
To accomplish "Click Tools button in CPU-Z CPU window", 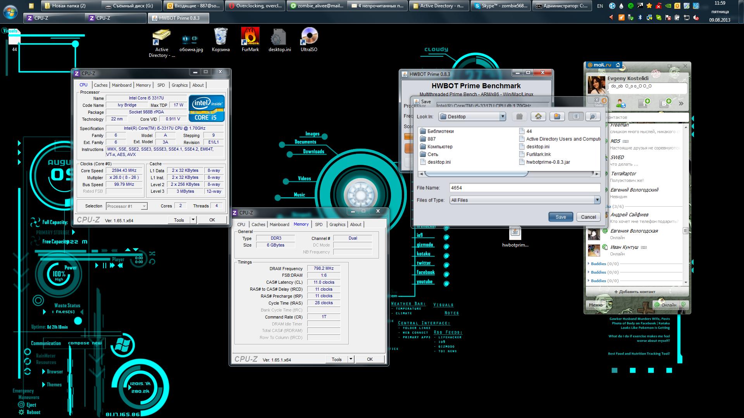I will [x=179, y=220].
